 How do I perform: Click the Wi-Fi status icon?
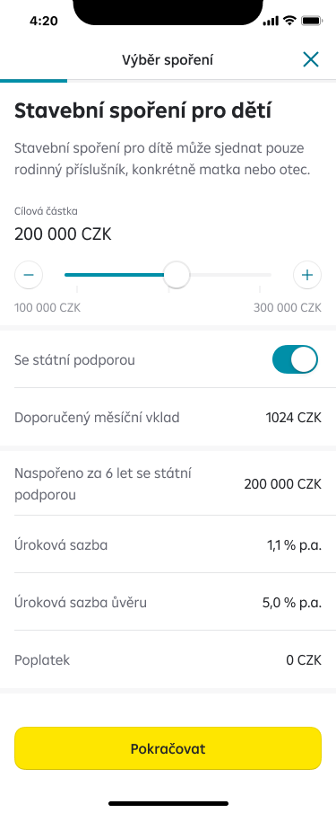click(289, 21)
